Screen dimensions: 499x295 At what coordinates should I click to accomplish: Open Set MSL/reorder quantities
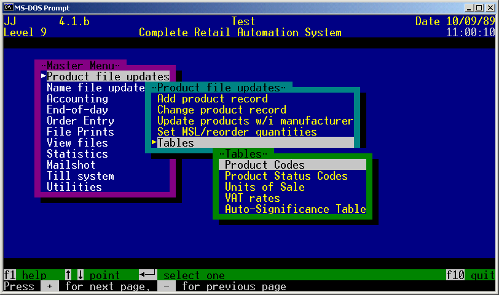click(237, 132)
